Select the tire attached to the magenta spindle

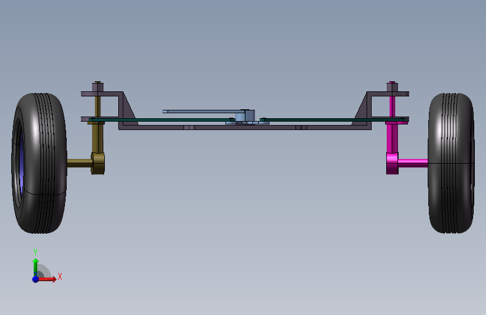451,164
